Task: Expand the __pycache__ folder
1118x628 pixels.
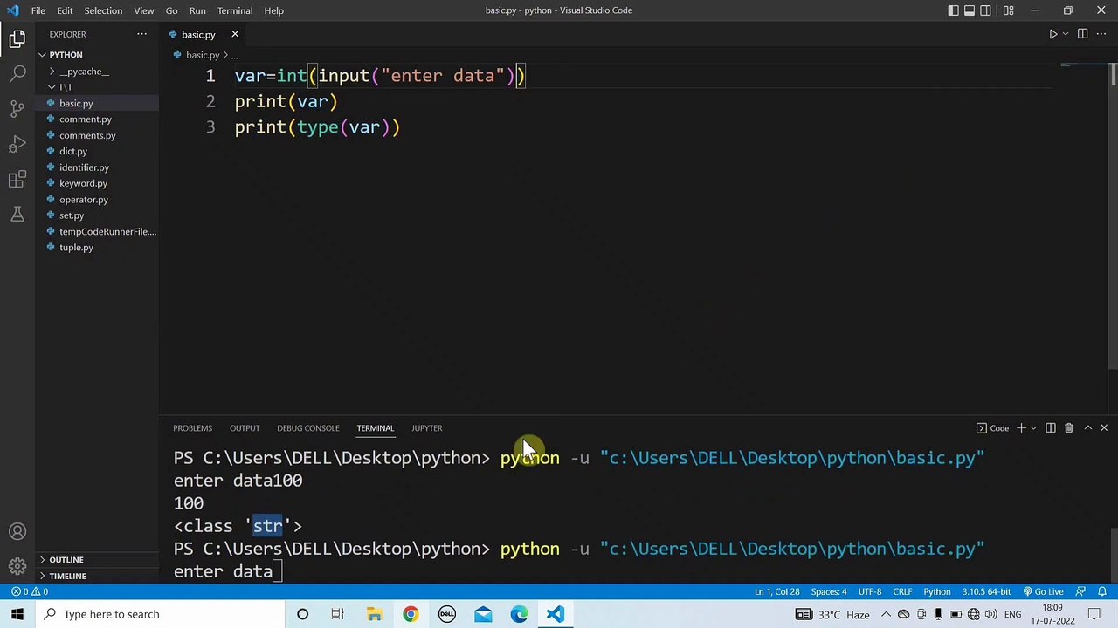Action: coord(84,72)
